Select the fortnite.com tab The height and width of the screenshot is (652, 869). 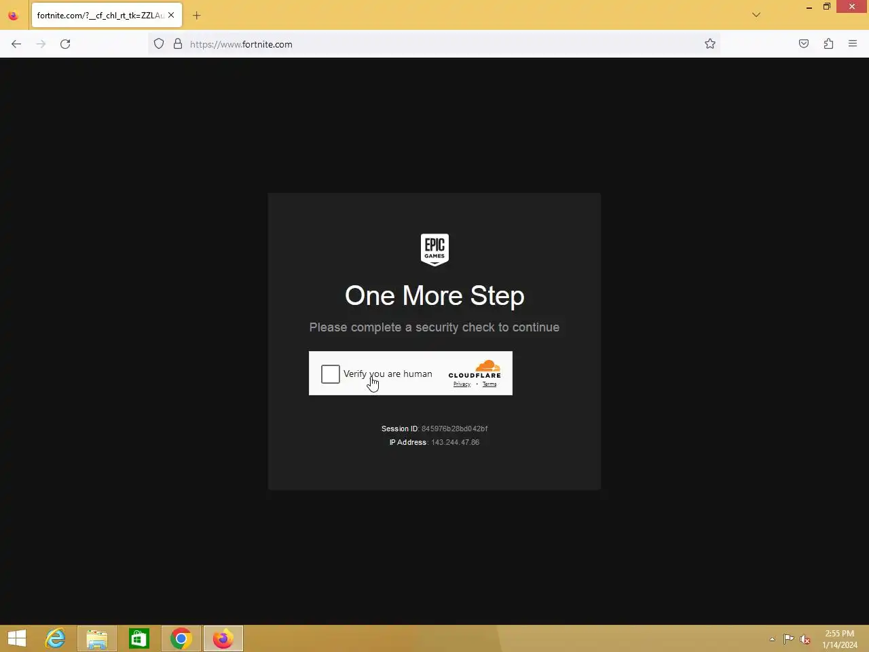(x=107, y=15)
